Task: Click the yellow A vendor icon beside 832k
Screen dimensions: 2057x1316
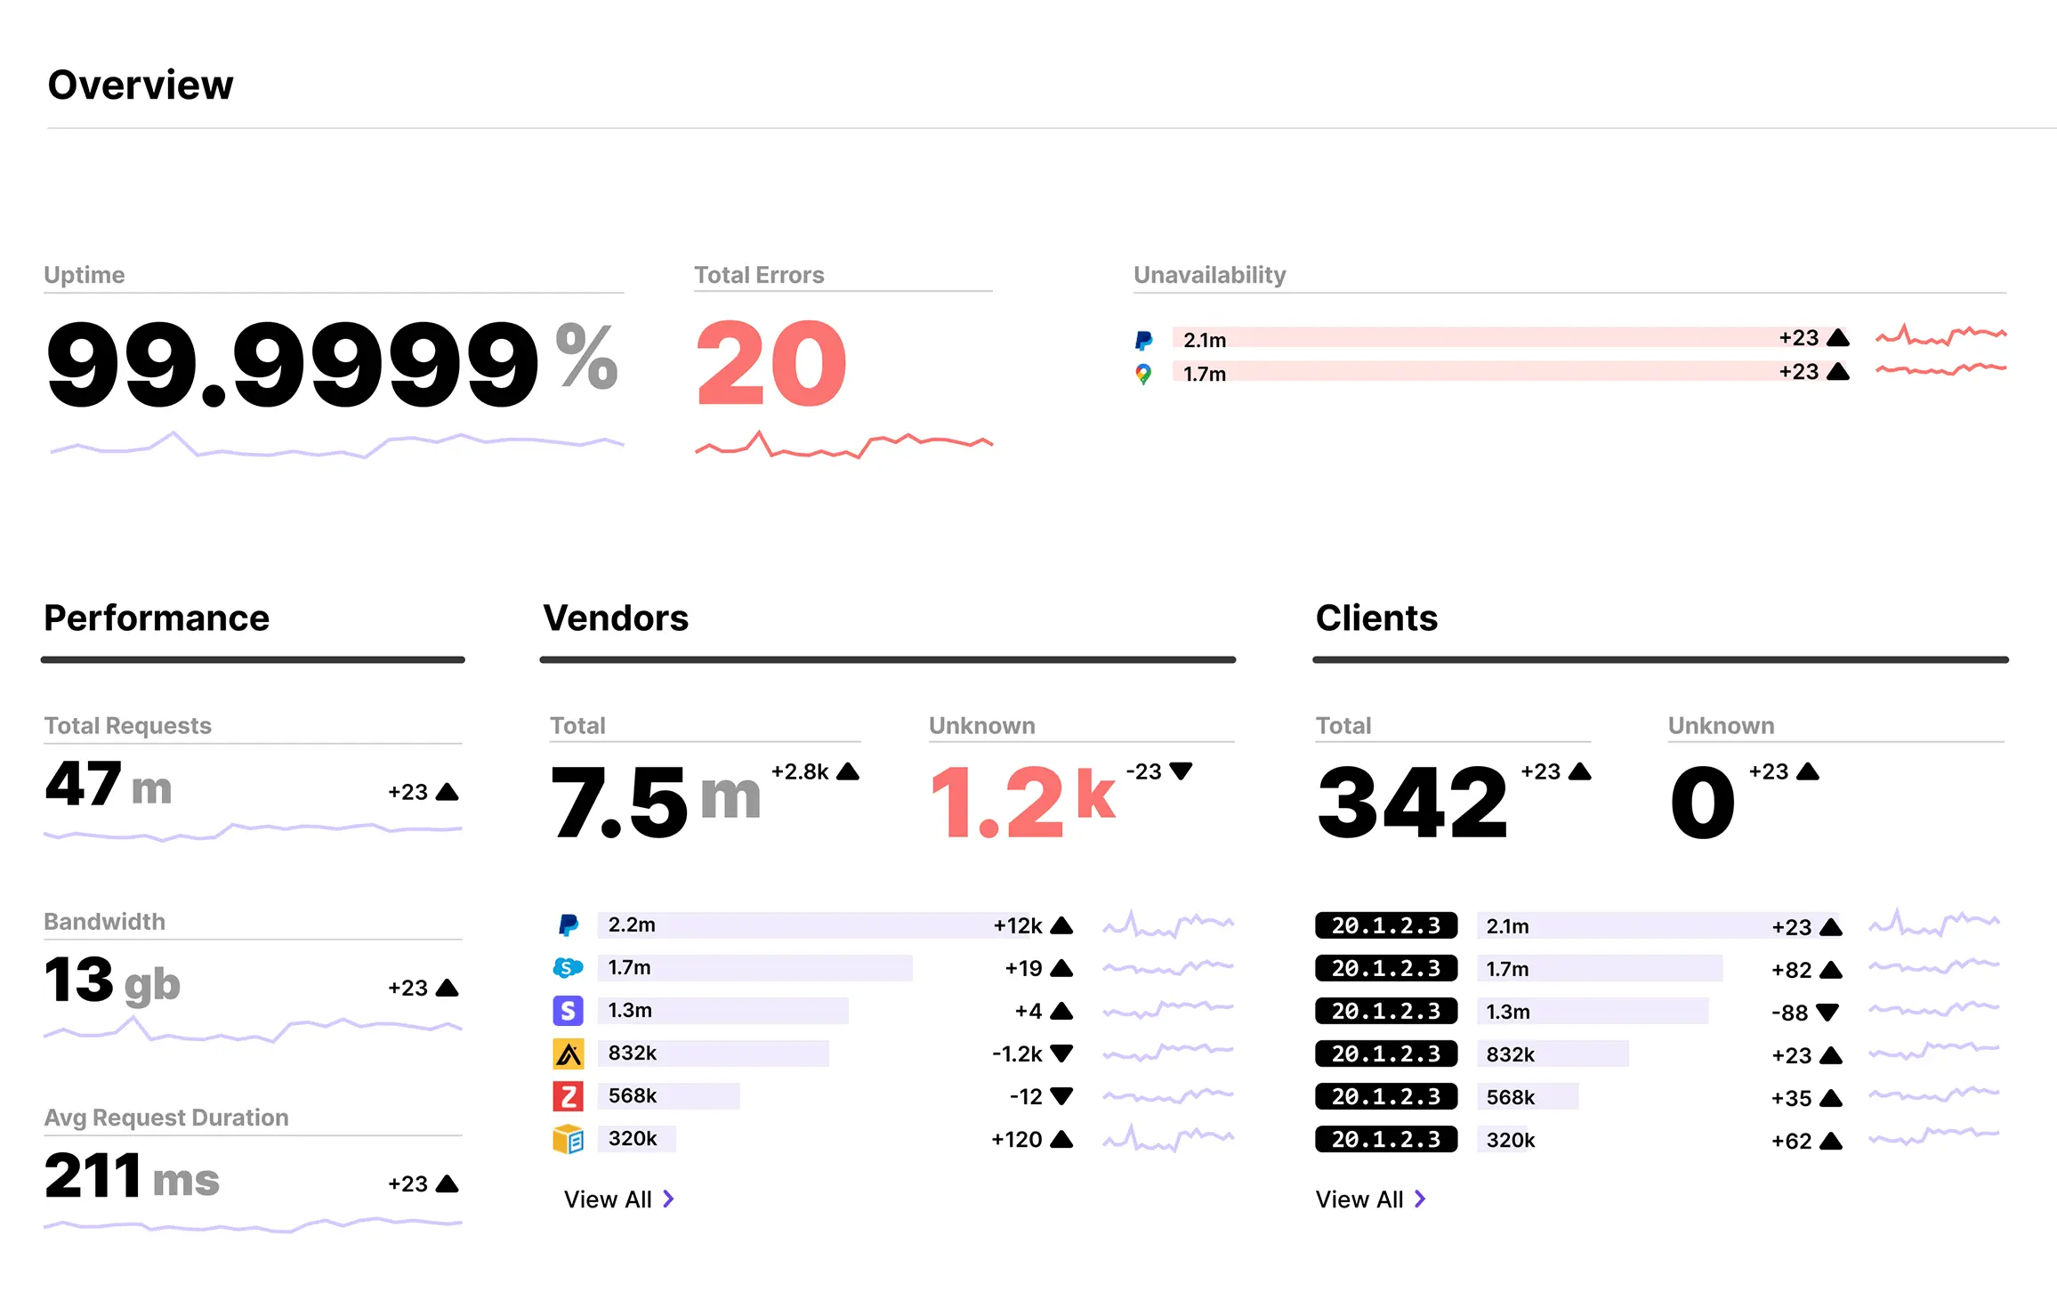Action: (568, 1054)
